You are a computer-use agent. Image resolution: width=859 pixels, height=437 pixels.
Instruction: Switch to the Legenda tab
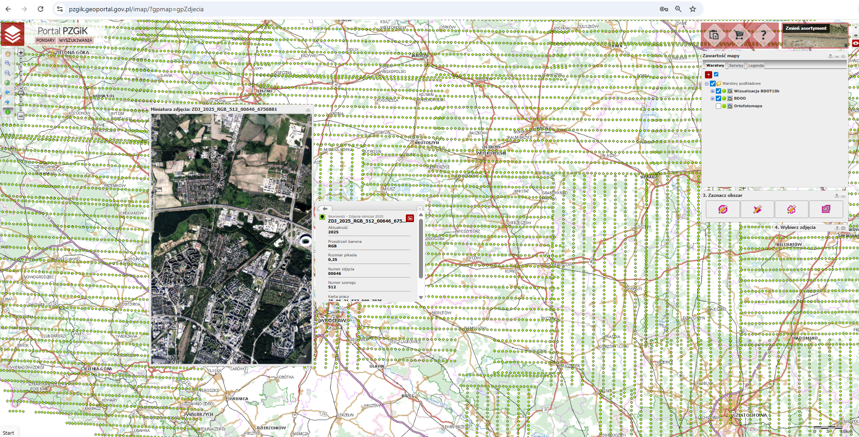tap(756, 66)
